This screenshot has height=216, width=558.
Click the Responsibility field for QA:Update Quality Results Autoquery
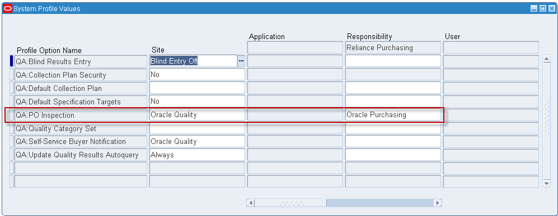[x=393, y=155]
